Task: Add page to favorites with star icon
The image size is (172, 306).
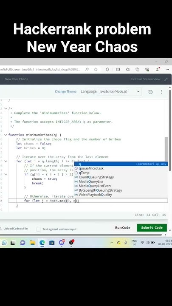Action: [96, 69]
